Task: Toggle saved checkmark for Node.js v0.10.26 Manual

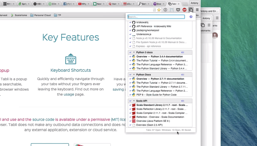Action: (x=130, y=38)
